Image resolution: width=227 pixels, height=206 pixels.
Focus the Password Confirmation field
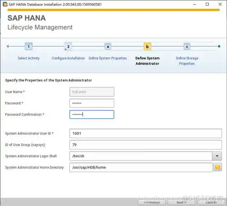92,114
